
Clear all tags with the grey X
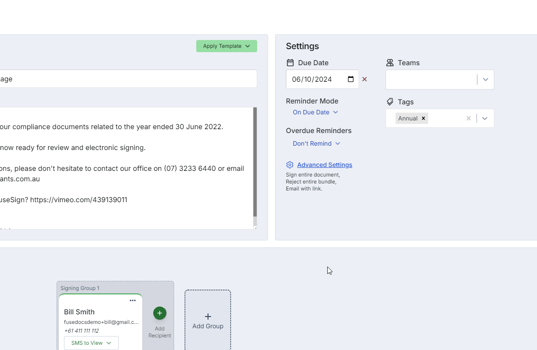tap(468, 118)
